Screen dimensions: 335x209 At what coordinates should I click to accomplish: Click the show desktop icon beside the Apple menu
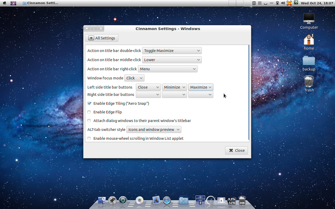(x=13, y=3)
